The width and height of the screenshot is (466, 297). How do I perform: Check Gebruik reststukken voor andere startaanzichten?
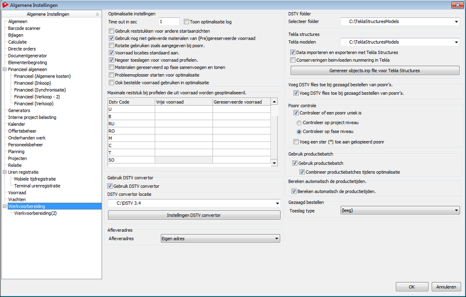(111, 31)
